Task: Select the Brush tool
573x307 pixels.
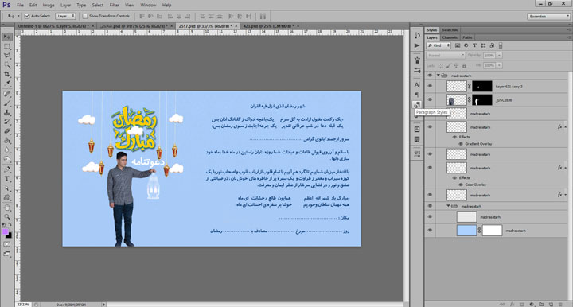Action: [x=7, y=103]
